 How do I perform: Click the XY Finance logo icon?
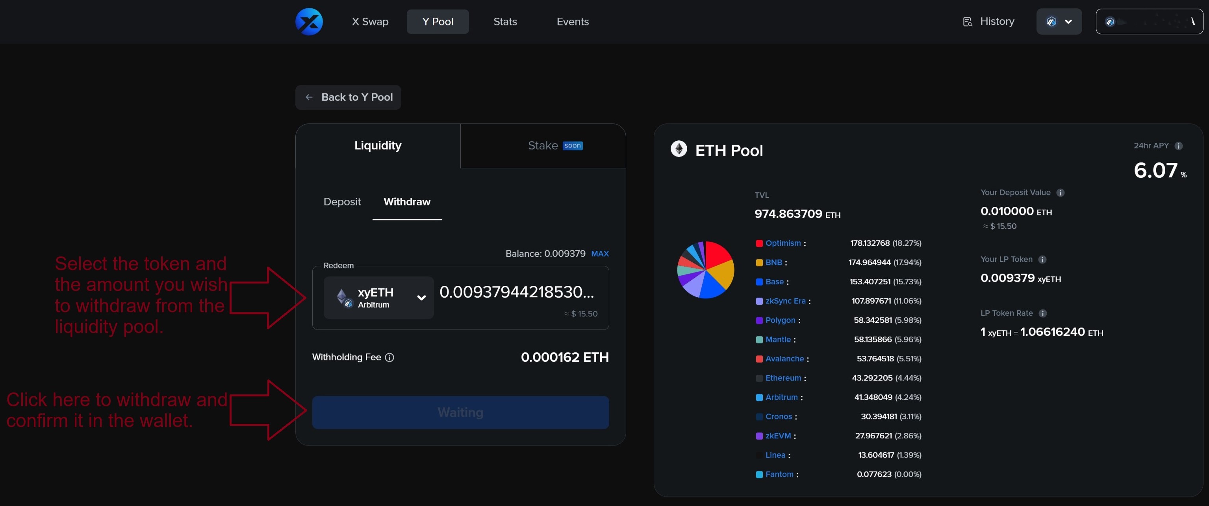pyautogui.click(x=309, y=22)
